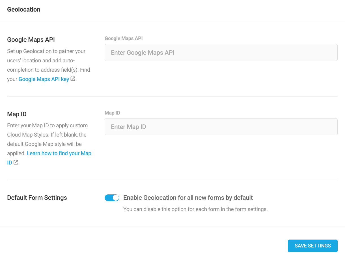Focus the Enter Map ID text field
345x261 pixels.
pyautogui.click(x=221, y=127)
